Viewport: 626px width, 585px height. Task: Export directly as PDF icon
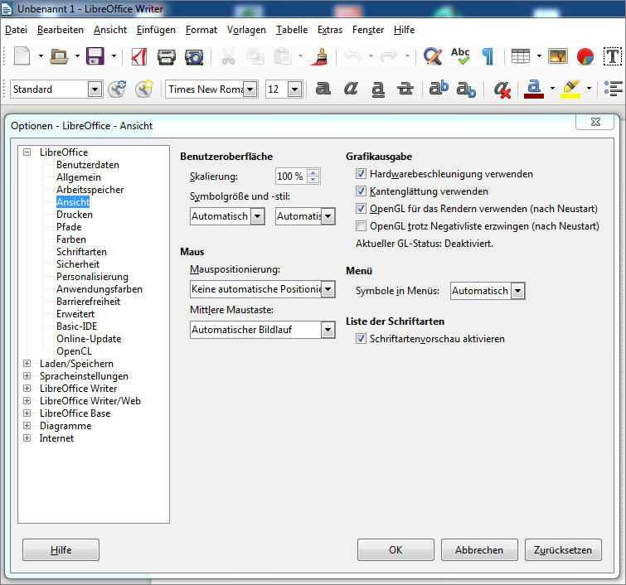(x=139, y=56)
